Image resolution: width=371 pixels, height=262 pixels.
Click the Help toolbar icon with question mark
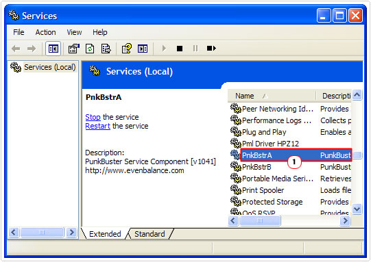click(127, 49)
